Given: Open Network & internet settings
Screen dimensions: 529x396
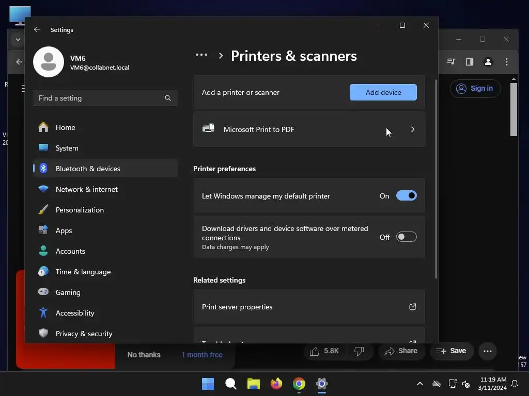Looking at the screenshot, I should (x=105, y=189).
